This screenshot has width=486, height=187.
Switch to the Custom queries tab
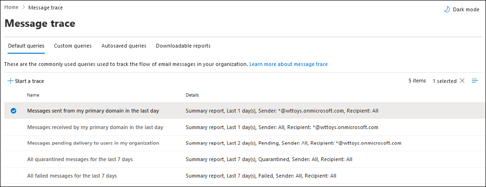[x=73, y=46]
